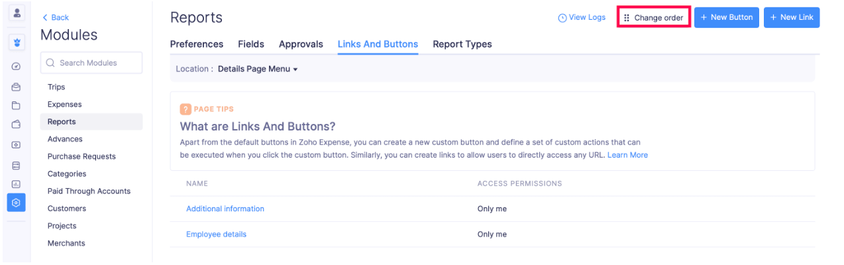This screenshot has height=265, width=844.
Task: Open the dashboard gauge icon in sidebar
Action: tap(17, 66)
